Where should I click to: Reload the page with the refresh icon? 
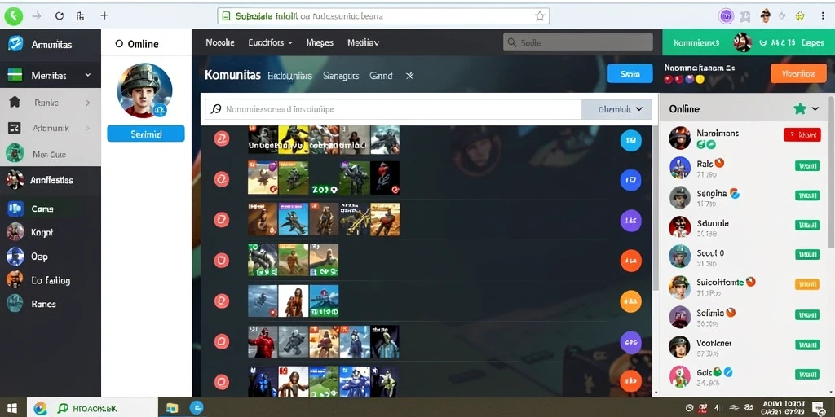pyautogui.click(x=59, y=16)
